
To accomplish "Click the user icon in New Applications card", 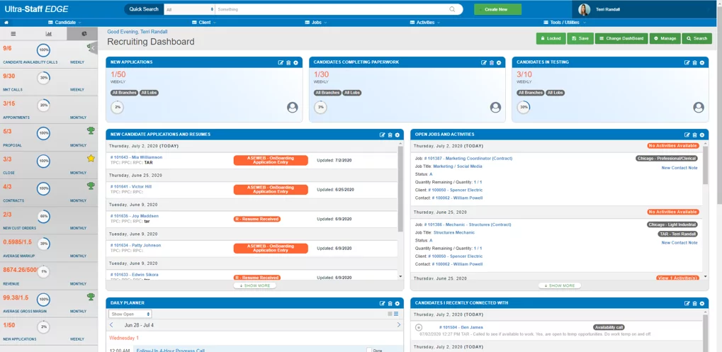I will pos(293,107).
